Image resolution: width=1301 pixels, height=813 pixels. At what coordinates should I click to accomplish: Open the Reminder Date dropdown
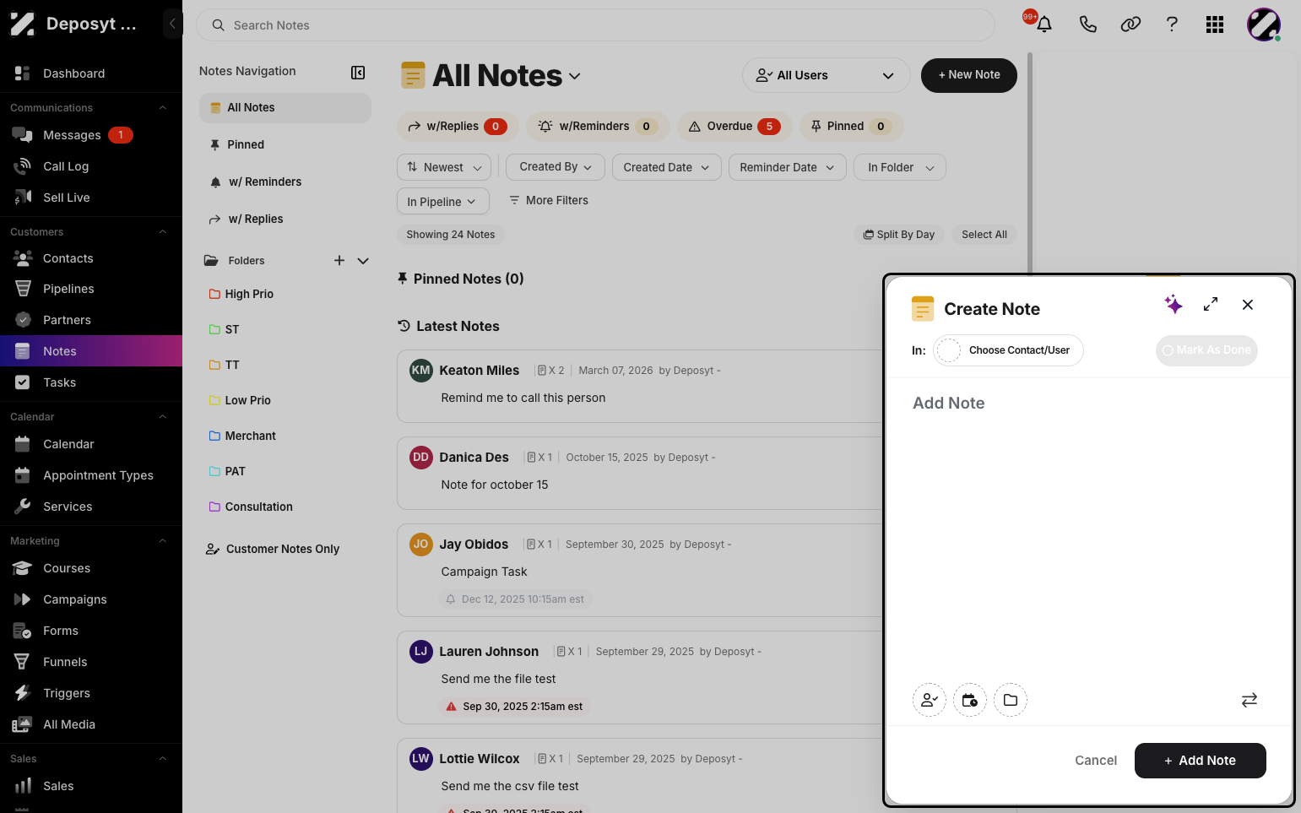(788, 167)
